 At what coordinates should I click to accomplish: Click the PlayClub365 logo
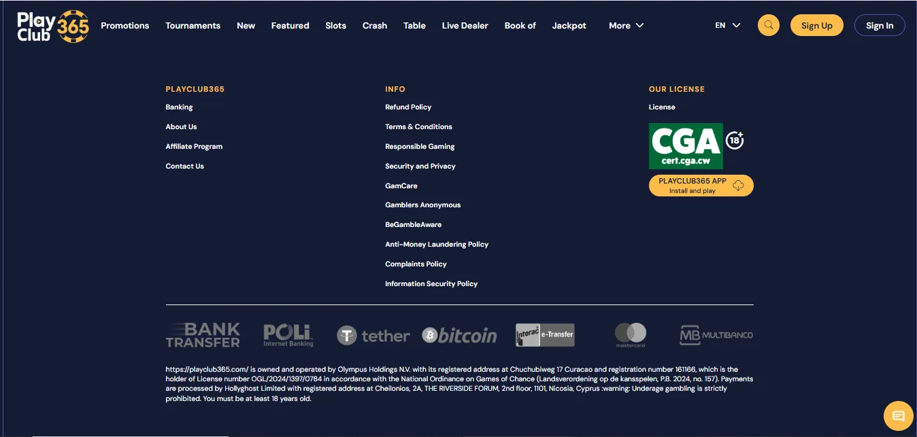click(53, 27)
